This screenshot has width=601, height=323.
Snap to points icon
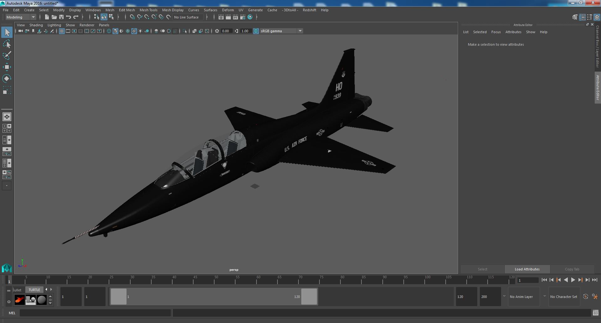point(147,17)
